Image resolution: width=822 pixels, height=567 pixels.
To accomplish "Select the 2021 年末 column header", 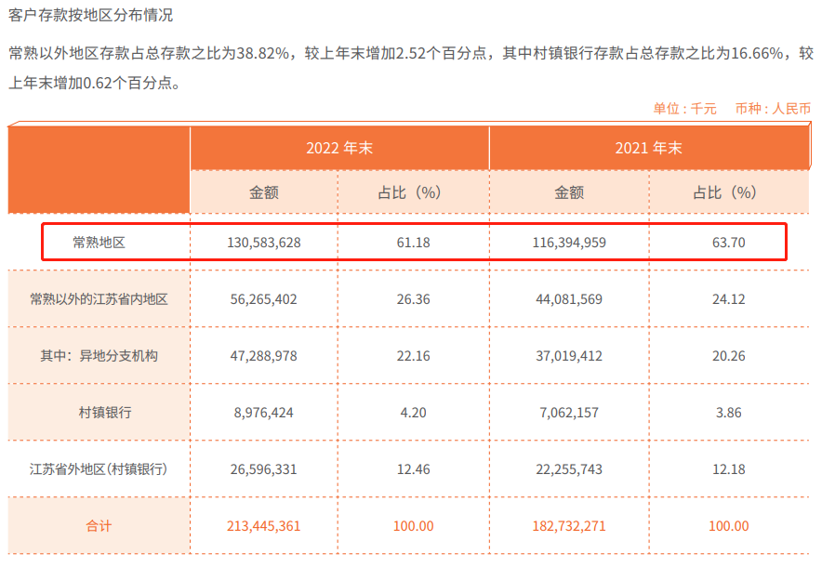I will pos(648,149).
